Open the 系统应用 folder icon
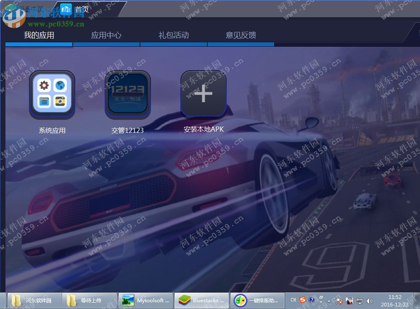This screenshot has width=420, height=309. pos(52,94)
